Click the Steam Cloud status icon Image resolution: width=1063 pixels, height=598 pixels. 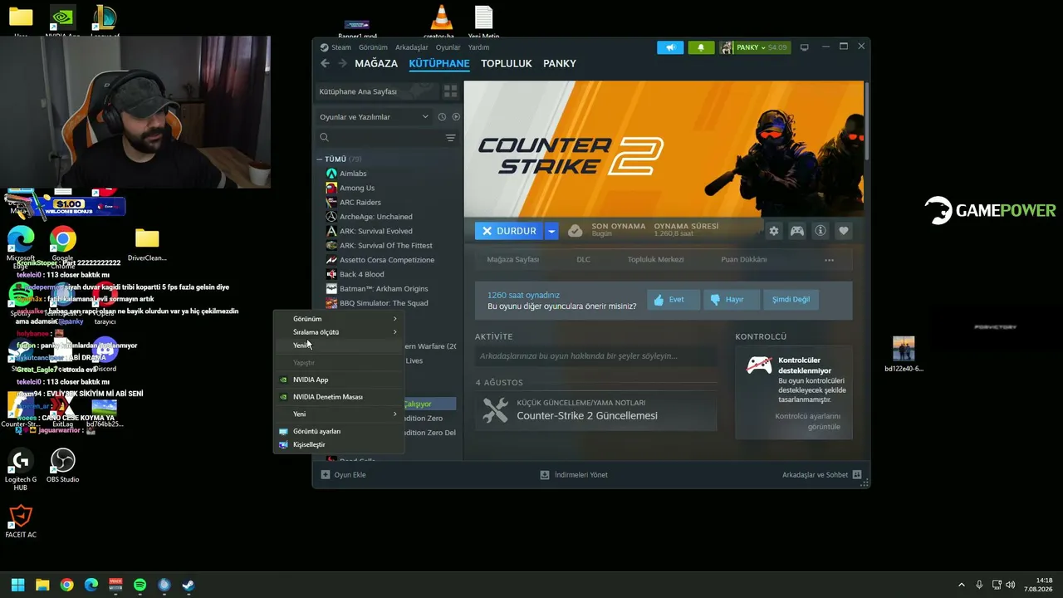(575, 231)
